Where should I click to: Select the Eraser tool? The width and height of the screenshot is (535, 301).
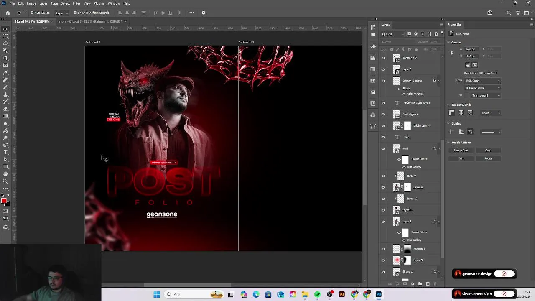5,109
